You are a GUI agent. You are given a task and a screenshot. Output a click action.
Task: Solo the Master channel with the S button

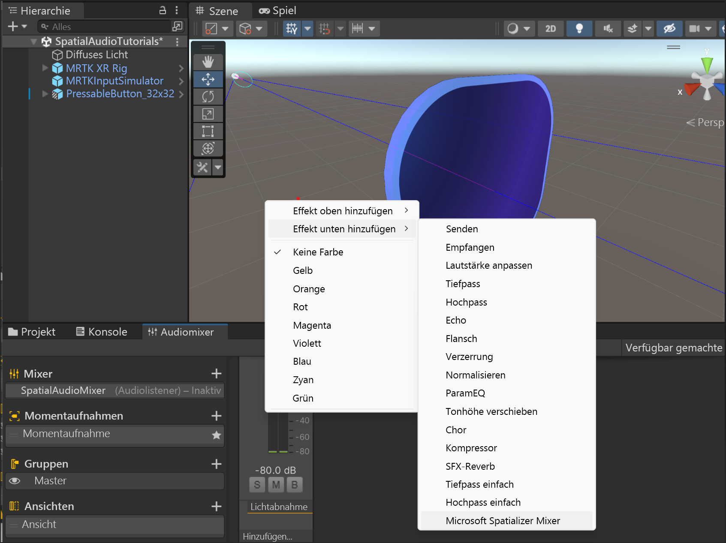click(x=257, y=484)
